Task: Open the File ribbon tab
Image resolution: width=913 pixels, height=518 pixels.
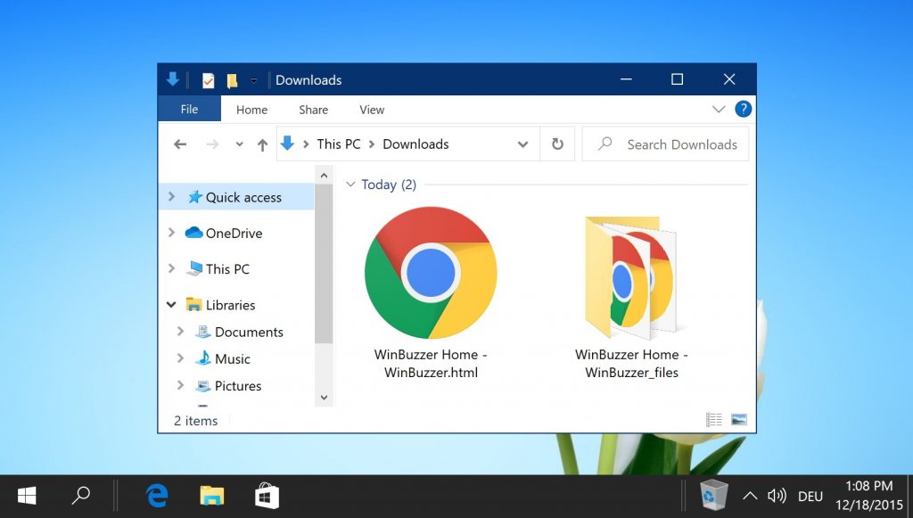Action: pos(189,110)
